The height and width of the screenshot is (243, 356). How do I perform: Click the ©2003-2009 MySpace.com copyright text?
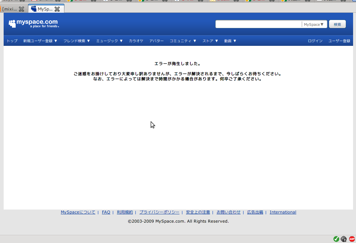[x=178, y=221]
